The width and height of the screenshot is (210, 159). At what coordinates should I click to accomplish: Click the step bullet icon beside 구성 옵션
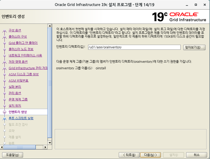point(4,31)
